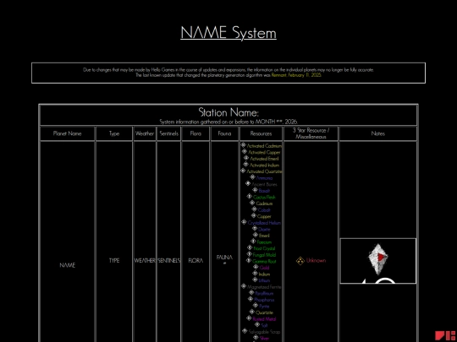Screen dimensions: 457x342
Task: Click the Resources column header
Action: [x=261, y=133]
